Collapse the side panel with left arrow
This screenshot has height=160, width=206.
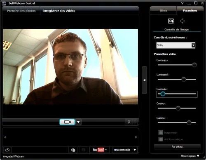[x=144, y=80]
